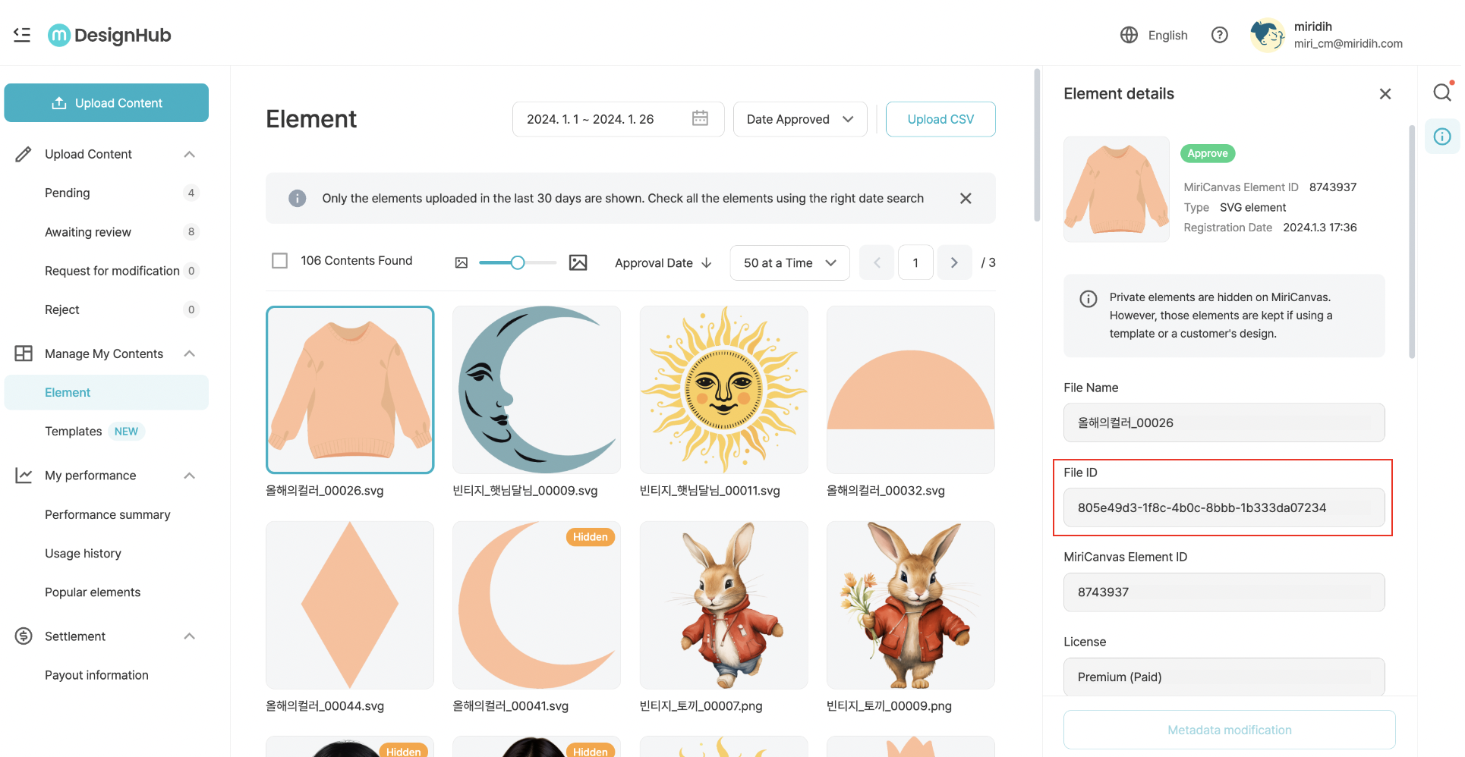Collapse the Manage My Contents section
Image resolution: width=1465 pixels, height=757 pixels.
[190, 353]
